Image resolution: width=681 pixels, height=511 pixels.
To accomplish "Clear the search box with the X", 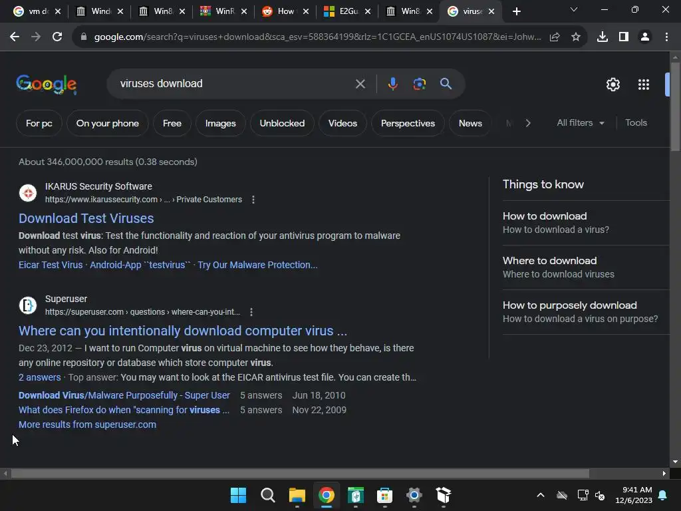I will click(x=360, y=84).
